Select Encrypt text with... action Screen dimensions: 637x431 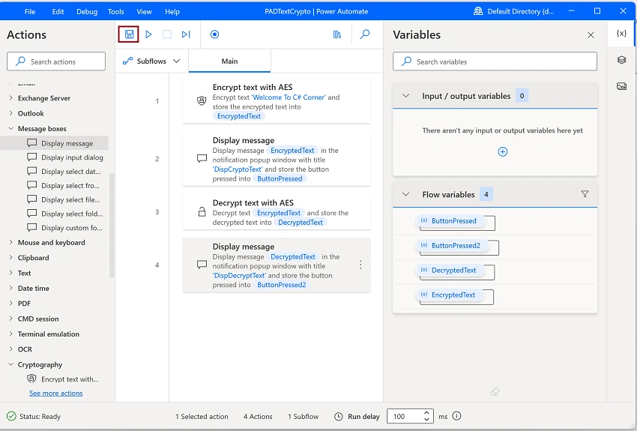(x=63, y=379)
